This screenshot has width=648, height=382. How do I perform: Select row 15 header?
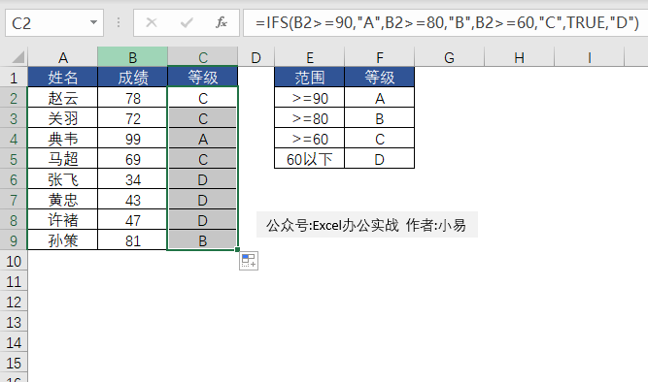point(14,363)
